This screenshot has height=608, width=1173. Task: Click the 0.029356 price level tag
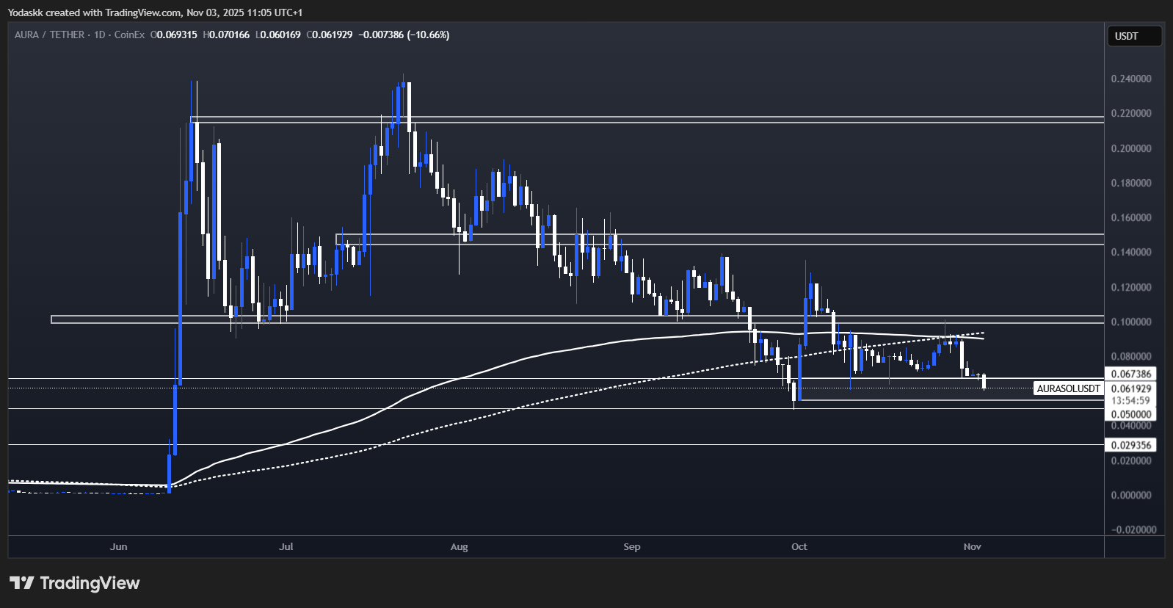(x=1130, y=445)
